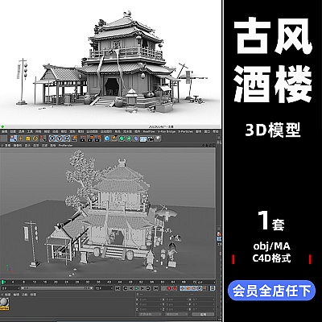Image resolution: width=322 pixels, height=322 pixels.
Task: Add a green subdivision generator object
Action: pyautogui.click(x=122, y=138)
